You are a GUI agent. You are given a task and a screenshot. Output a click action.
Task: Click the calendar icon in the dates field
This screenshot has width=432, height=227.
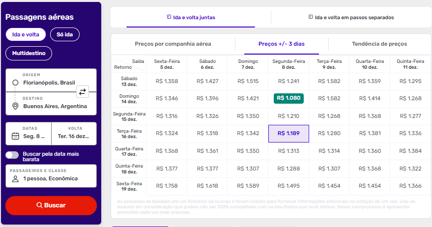coord(15,137)
